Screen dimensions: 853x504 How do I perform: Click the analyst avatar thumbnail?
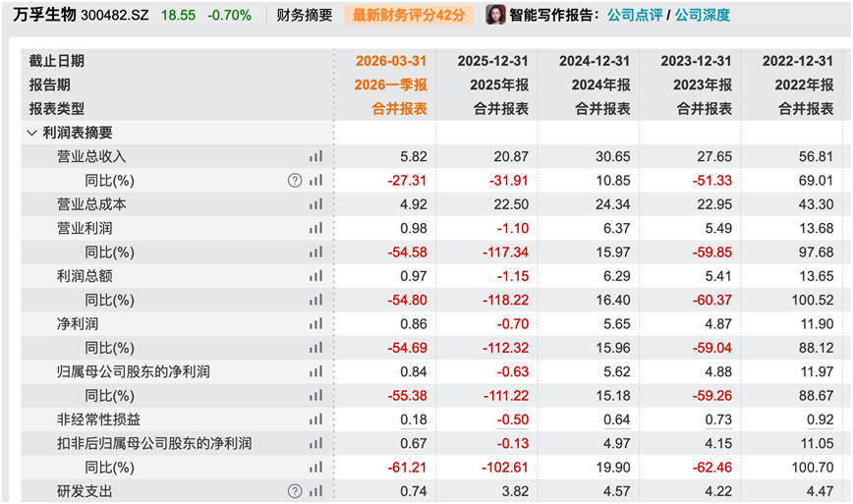(495, 15)
